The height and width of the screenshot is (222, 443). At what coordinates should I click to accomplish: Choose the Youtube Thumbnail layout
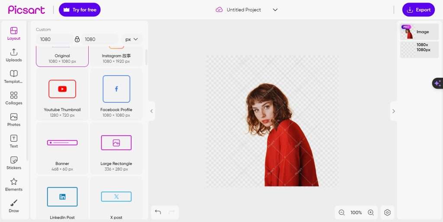(x=62, y=95)
